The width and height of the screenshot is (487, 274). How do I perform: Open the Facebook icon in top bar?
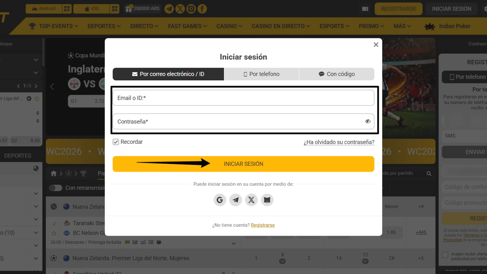[202, 9]
